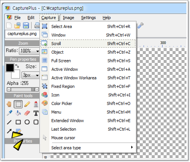Choose Extended Window capture
190x162 pixels.
click(x=88, y=121)
